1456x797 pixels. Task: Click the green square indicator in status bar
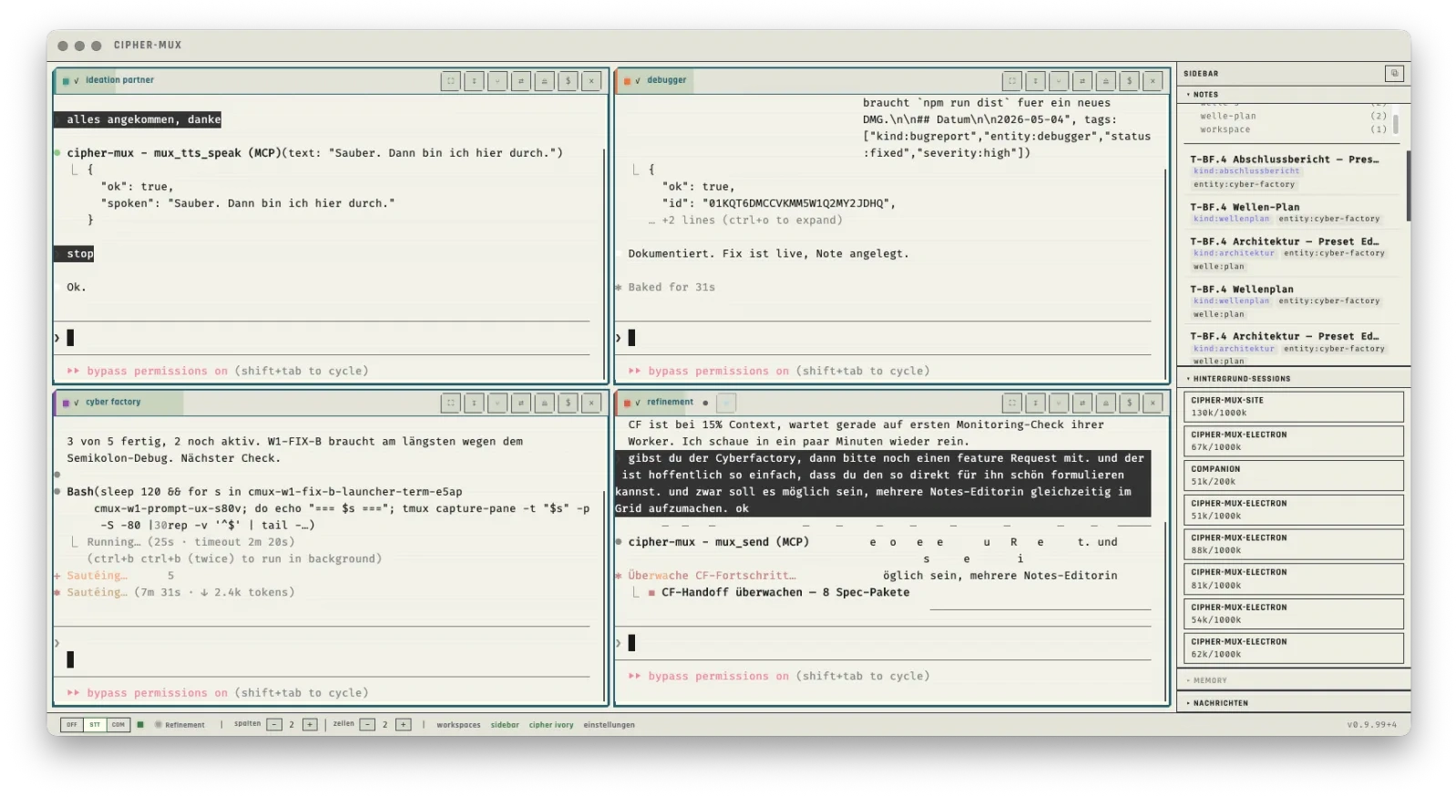(140, 725)
